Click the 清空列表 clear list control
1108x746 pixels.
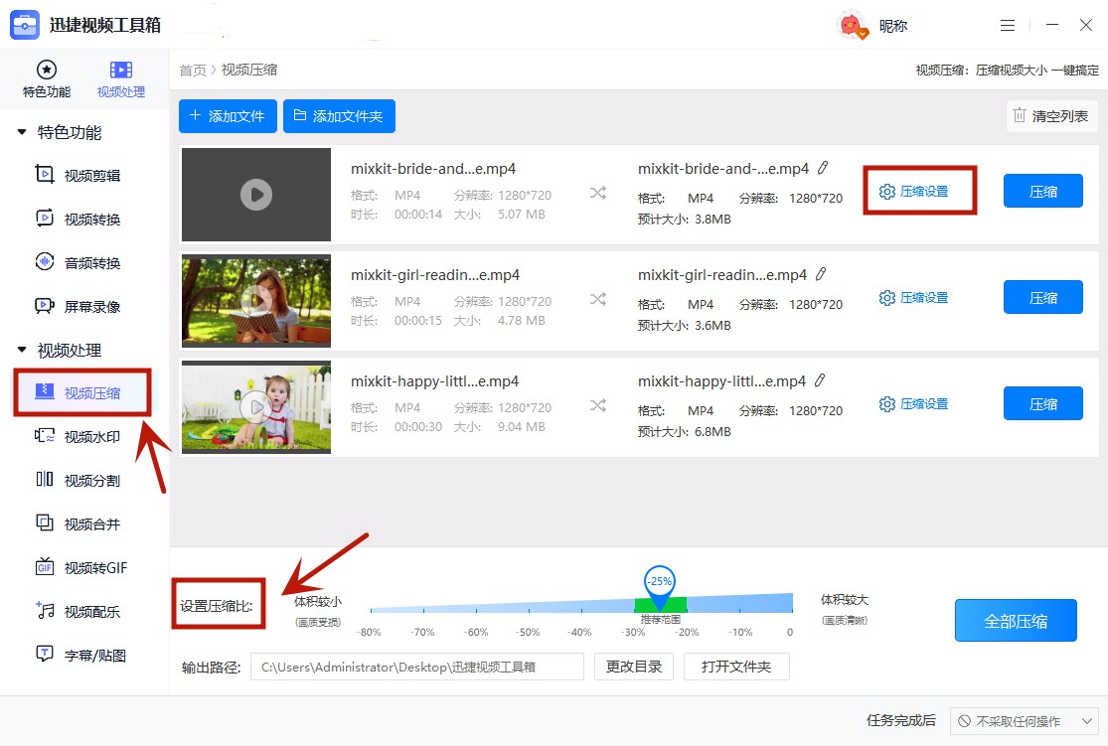click(x=1051, y=115)
